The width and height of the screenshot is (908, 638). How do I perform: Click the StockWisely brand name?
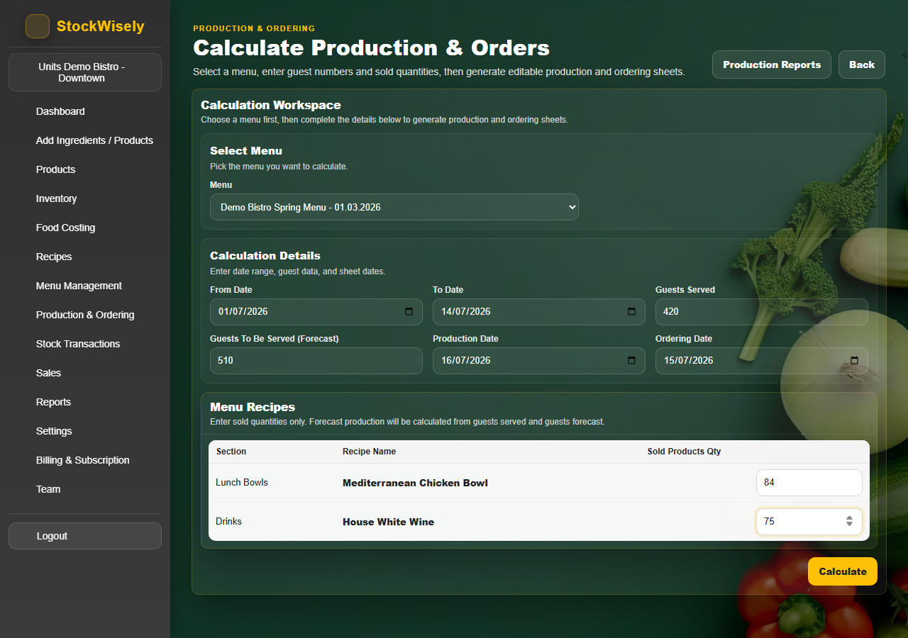101,26
